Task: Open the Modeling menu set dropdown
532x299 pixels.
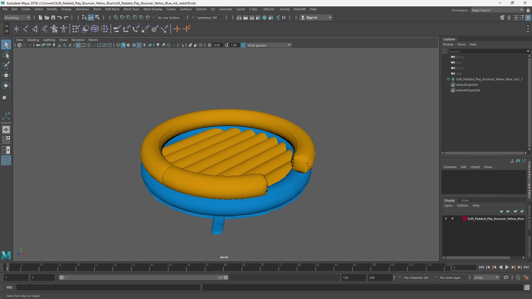Action: pyautogui.click(x=17, y=17)
